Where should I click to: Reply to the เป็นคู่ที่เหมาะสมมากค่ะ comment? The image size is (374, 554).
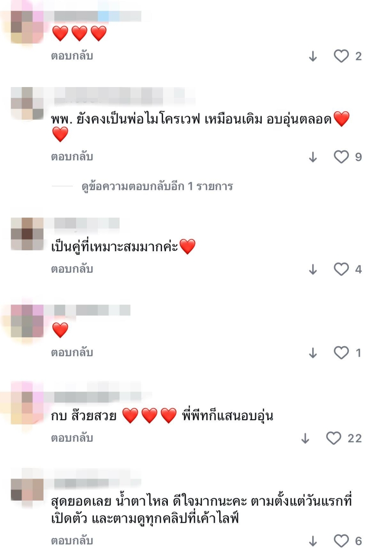click(x=72, y=269)
